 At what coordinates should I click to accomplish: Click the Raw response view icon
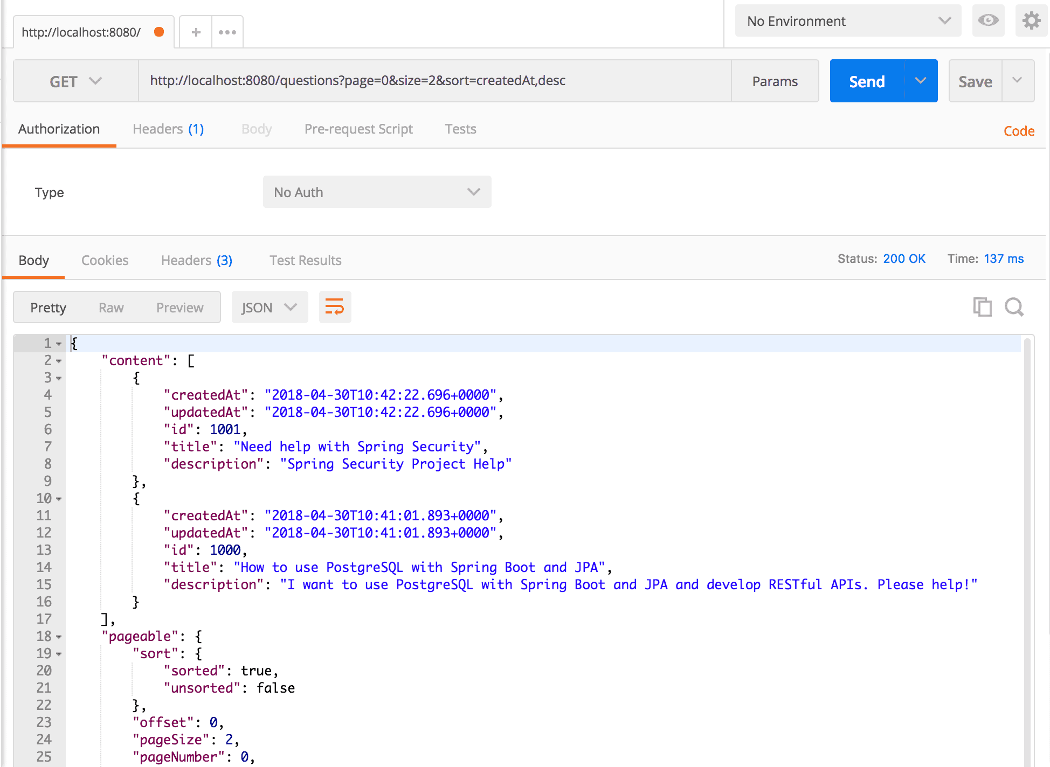[x=111, y=307]
